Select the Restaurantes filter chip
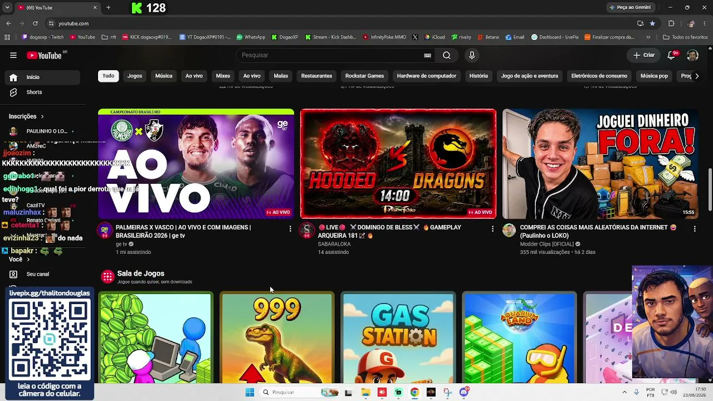 pyautogui.click(x=316, y=76)
